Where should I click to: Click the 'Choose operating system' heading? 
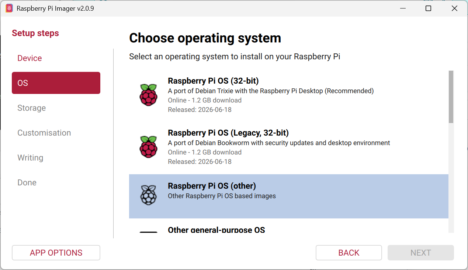[x=205, y=38]
